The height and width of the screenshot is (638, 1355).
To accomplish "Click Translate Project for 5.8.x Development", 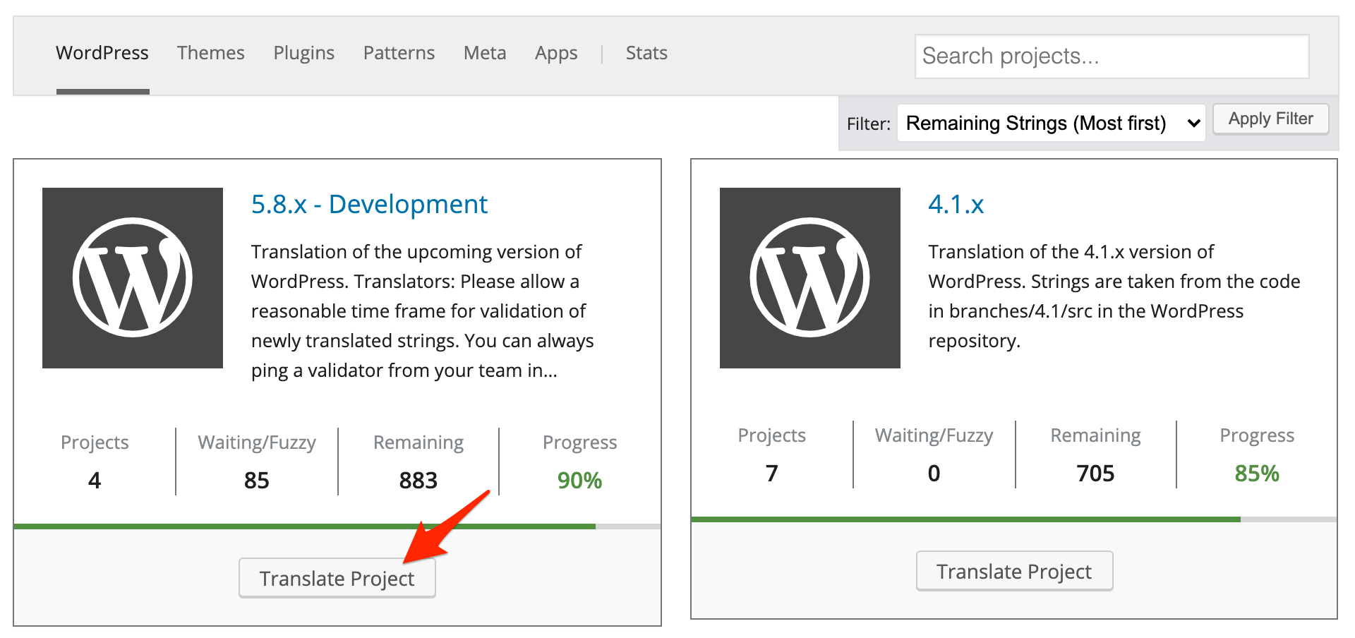I will pyautogui.click(x=337, y=578).
